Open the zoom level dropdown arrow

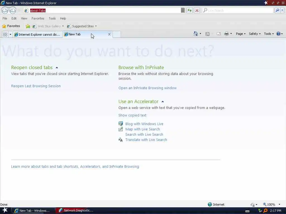point(279,205)
